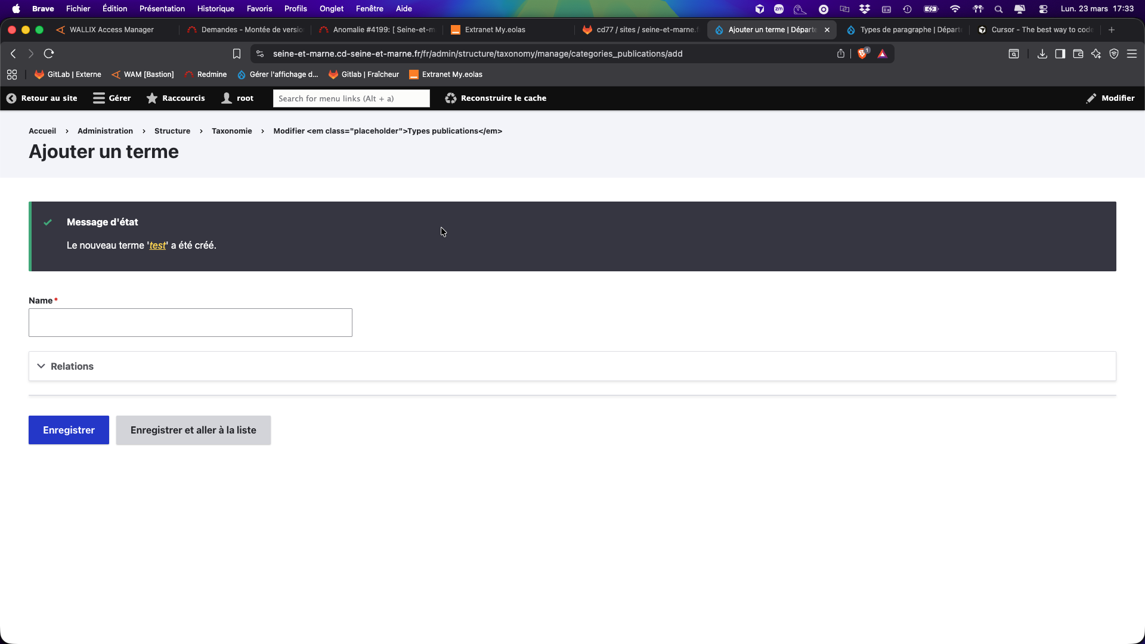Toggle the sidebar panel icon

(x=1060, y=54)
